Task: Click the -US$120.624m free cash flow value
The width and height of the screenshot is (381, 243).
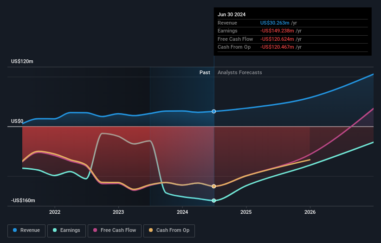Action: (x=277, y=39)
